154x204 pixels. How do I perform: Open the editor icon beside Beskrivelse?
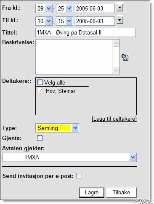click(x=125, y=57)
